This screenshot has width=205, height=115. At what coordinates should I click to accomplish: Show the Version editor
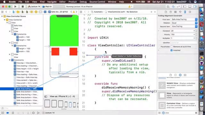pyautogui.click(x=178, y=6)
